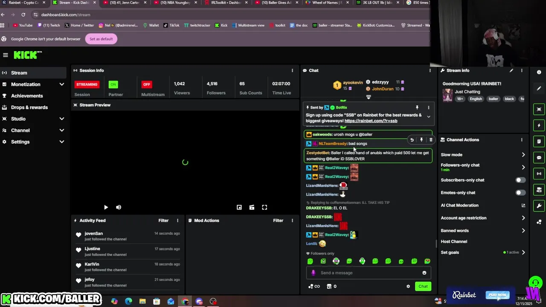Toggle Multistream OFF badge

[147, 84]
